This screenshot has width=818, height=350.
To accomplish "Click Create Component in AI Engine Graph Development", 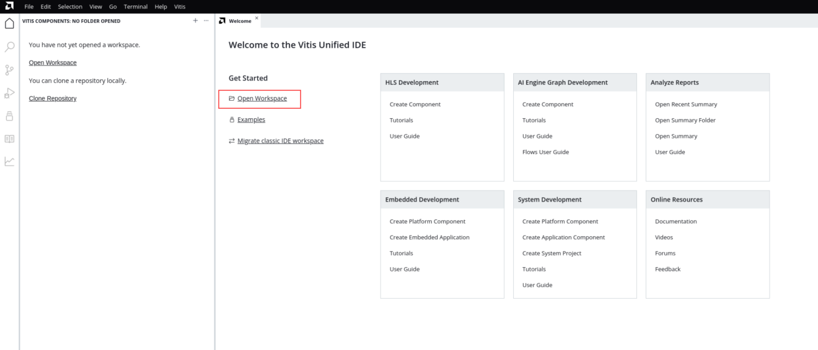I will pyautogui.click(x=548, y=105).
